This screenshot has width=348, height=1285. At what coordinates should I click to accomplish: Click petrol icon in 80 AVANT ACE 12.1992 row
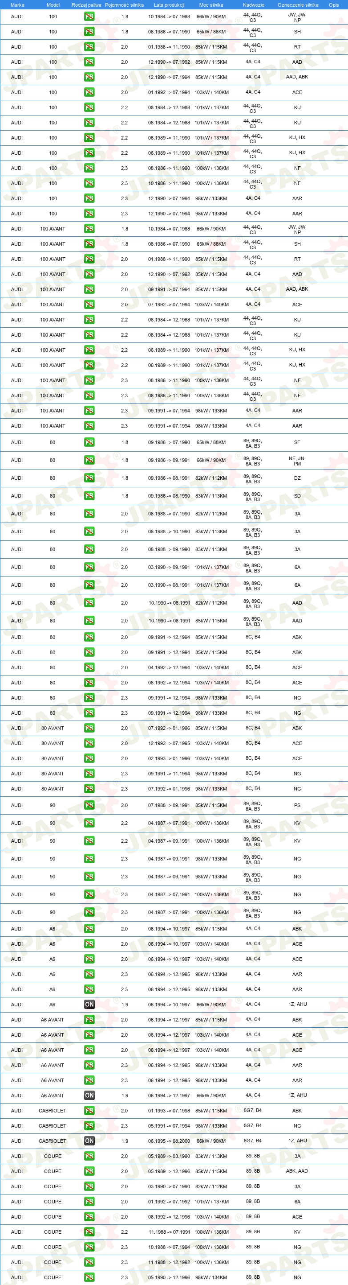click(x=89, y=743)
